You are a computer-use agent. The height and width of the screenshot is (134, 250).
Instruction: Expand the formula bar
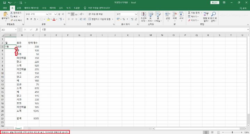pos(248,30)
